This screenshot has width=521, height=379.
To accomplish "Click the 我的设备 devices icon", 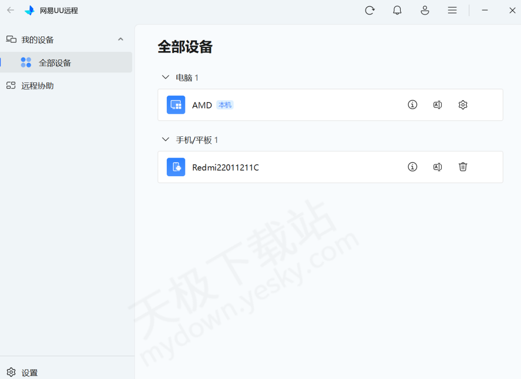I will coord(11,40).
